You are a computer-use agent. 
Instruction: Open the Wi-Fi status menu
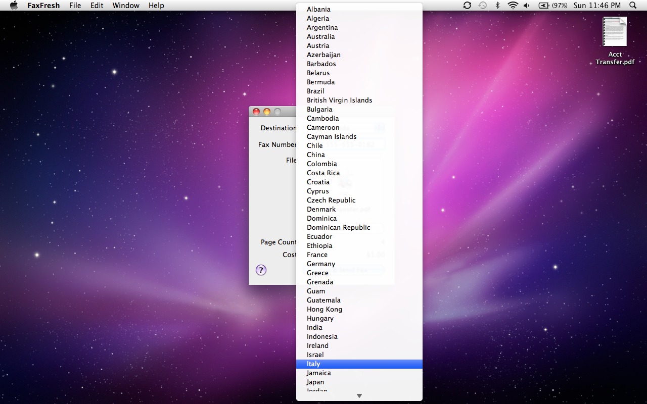pyautogui.click(x=513, y=6)
